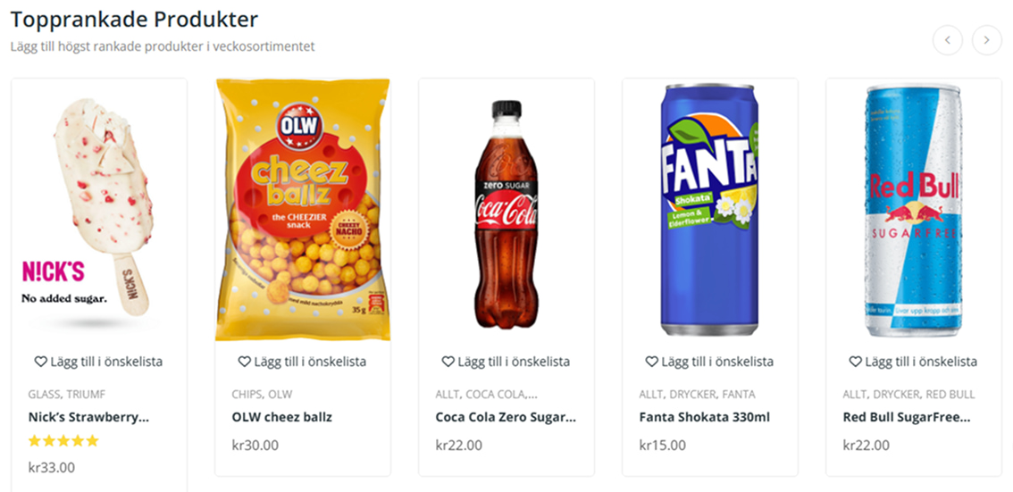Open the Nick's Strawberry product title
This screenshot has height=492, width=1013.
click(x=88, y=417)
